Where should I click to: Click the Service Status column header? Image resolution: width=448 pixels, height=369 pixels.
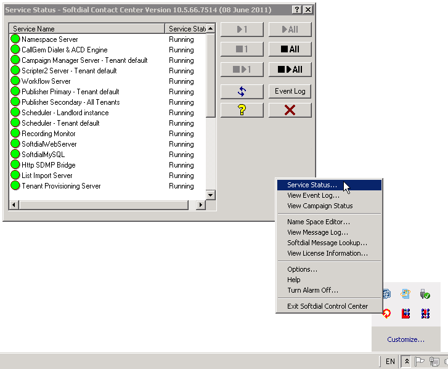[185, 29]
